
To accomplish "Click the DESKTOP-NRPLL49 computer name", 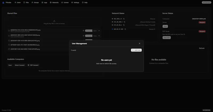I will coord(199,19).
